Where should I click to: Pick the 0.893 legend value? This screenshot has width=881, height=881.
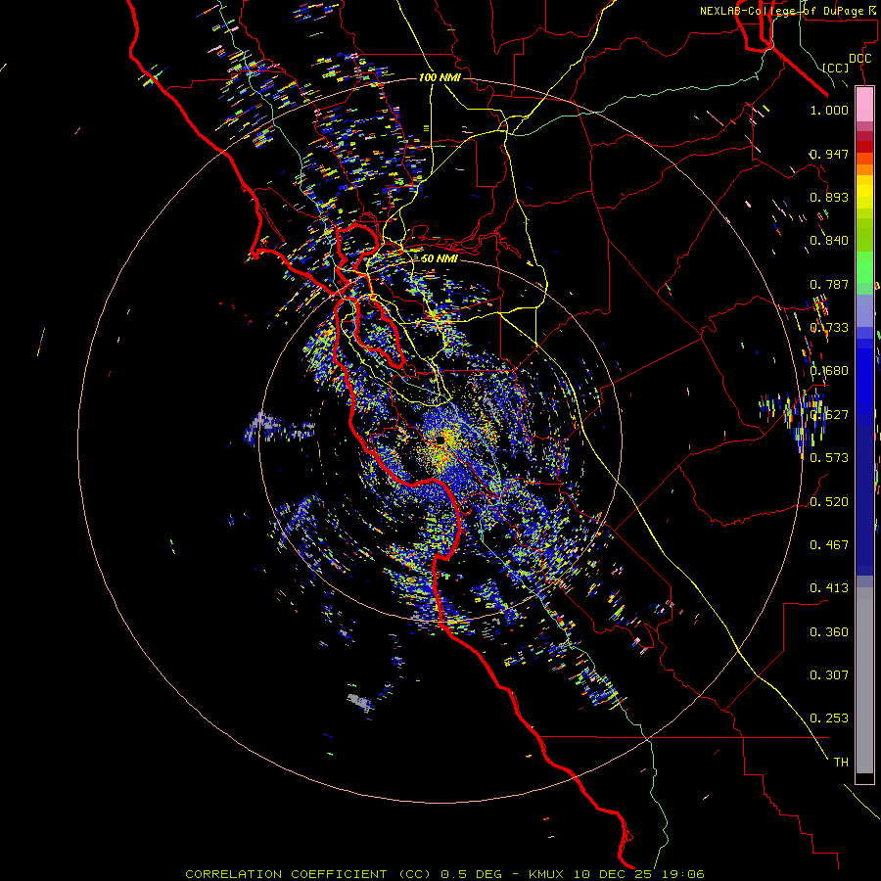click(x=829, y=197)
